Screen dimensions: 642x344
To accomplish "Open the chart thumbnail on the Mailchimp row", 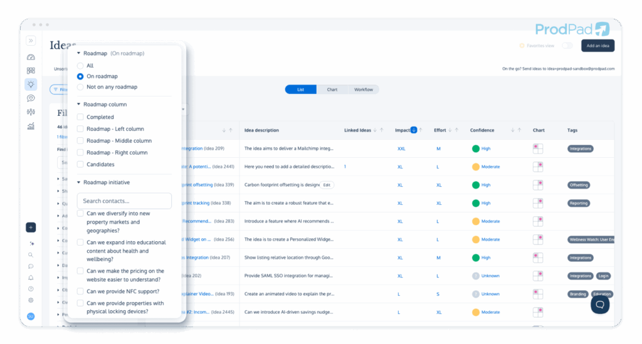I will tap(537, 149).
